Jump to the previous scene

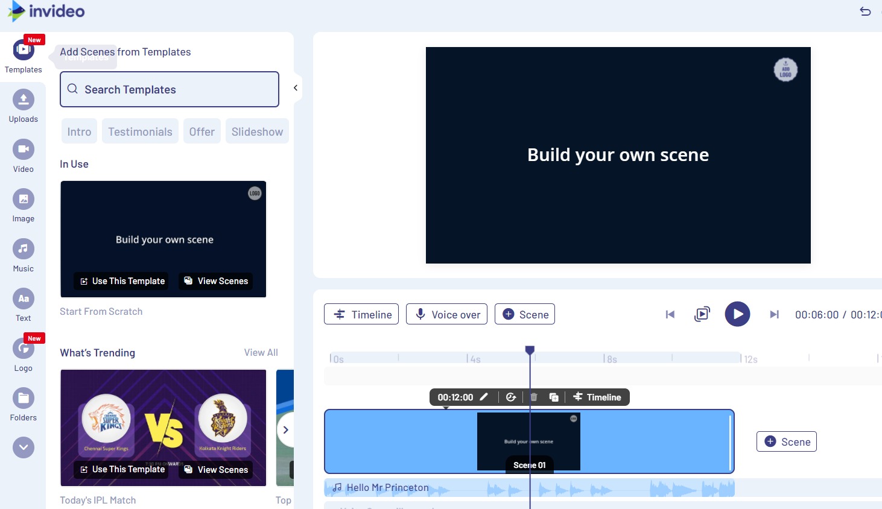click(670, 314)
